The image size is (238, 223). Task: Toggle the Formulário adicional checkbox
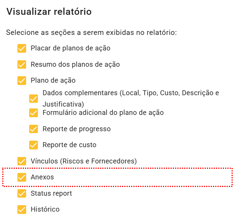34,113
